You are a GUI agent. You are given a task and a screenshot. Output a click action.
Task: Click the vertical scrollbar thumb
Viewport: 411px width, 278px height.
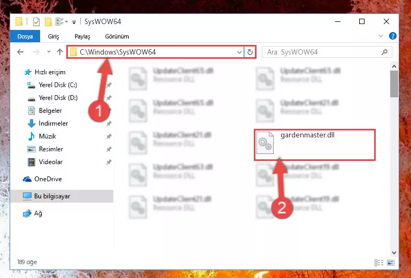point(394,84)
